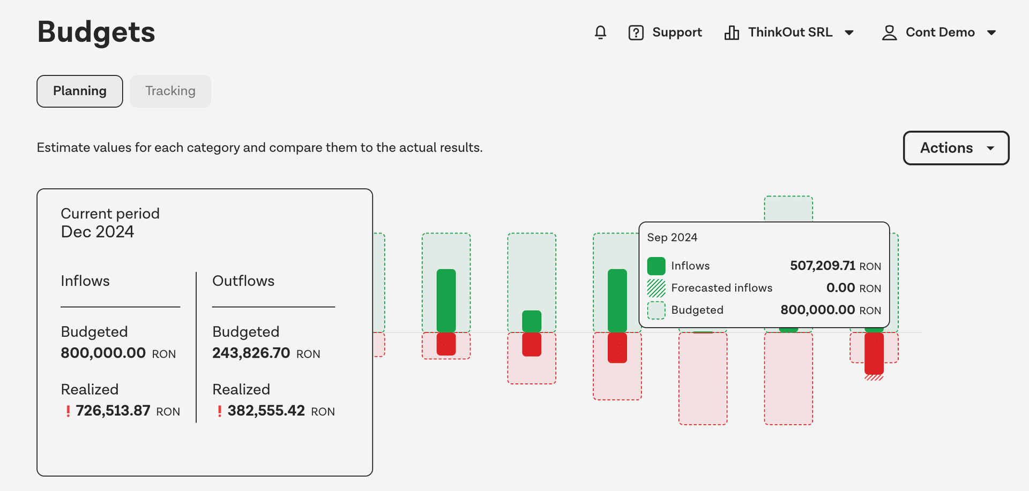Click the tallest green inflow bar
The image size is (1029, 491).
pos(446,300)
